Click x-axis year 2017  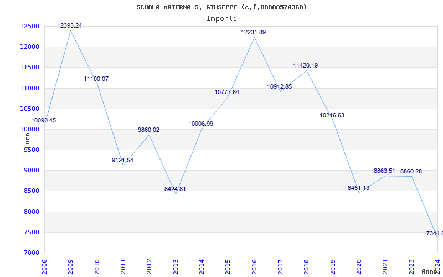point(280,267)
